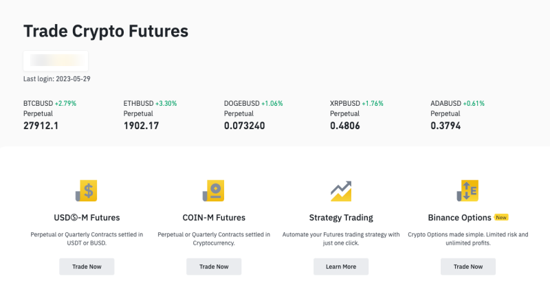The width and height of the screenshot is (550, 292).
Task: Click the COIN-M Futures heading
Action: click(x=214, y=218)
